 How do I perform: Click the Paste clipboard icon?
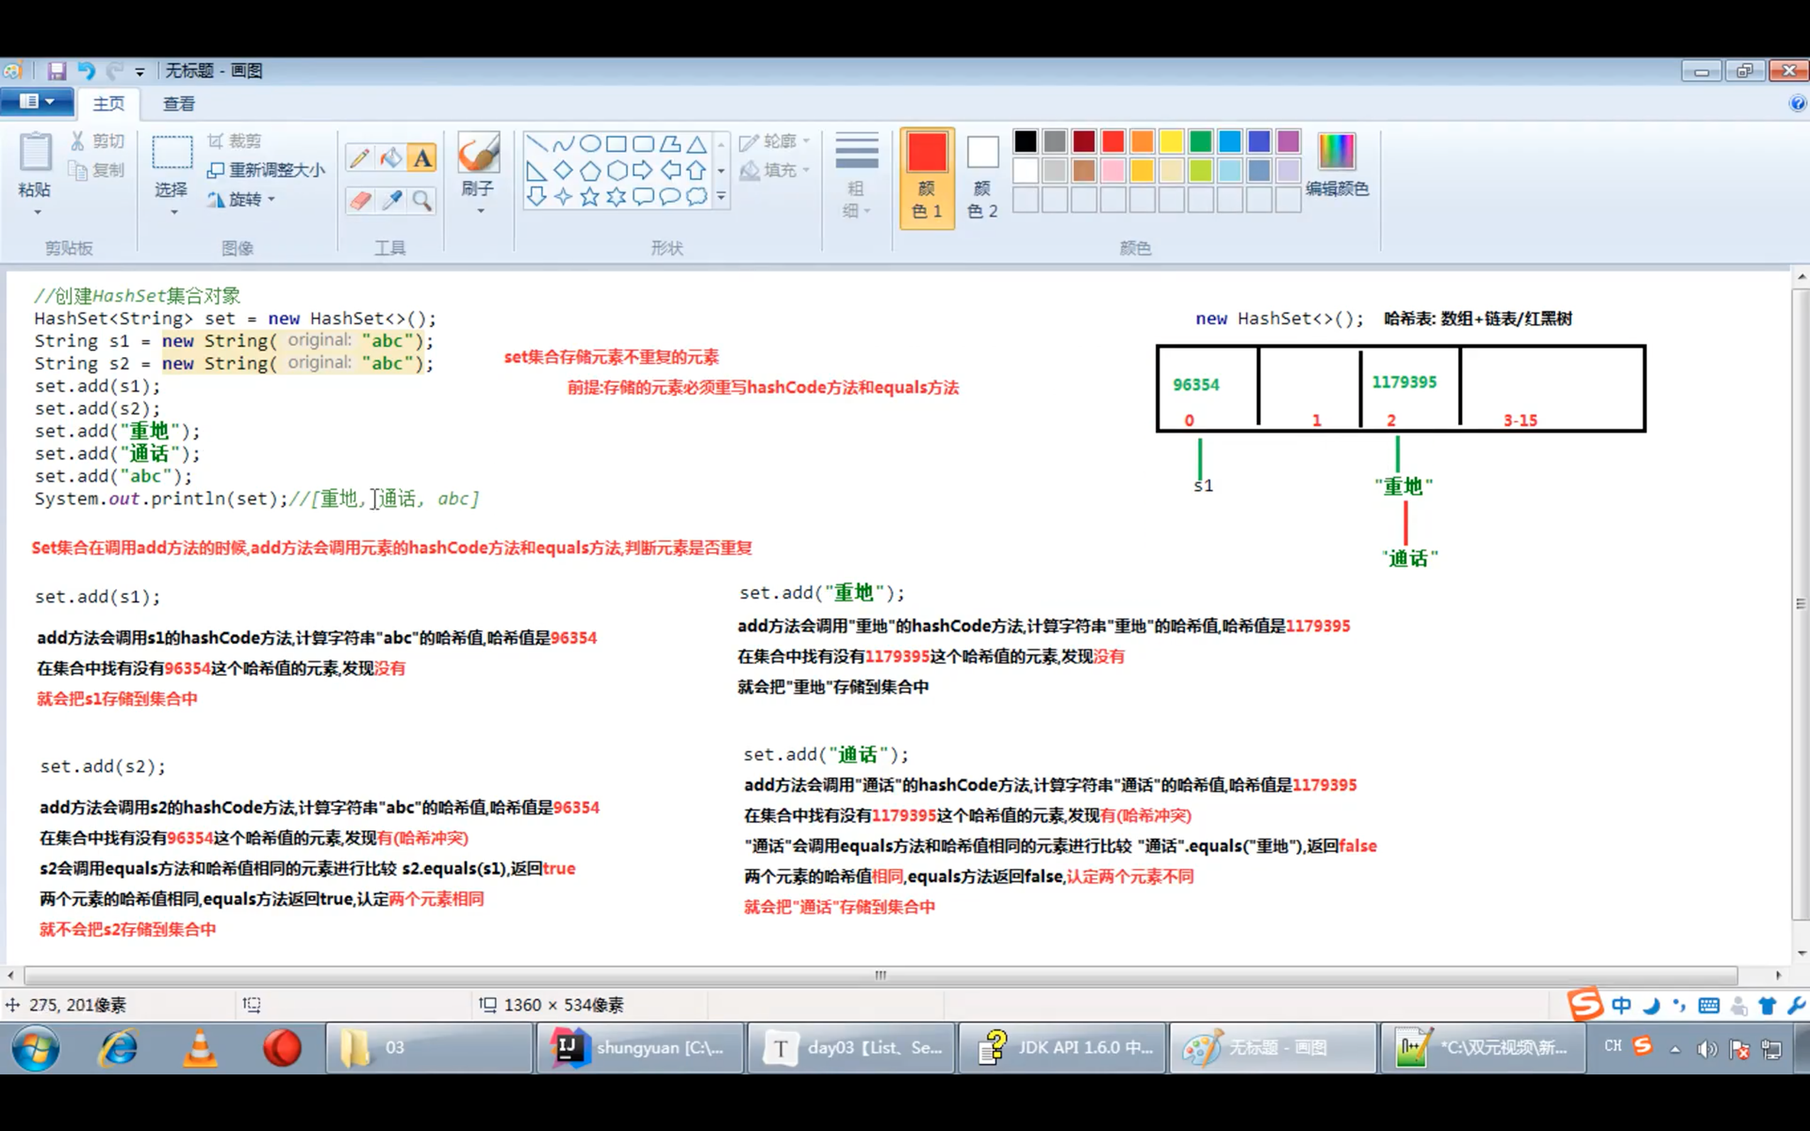pyautogui.click(x=35, y=153)
